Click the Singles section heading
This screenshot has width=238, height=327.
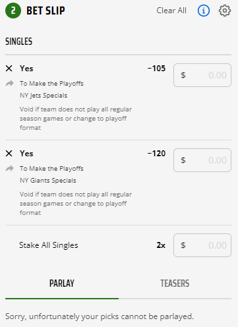click(x=19, y=42)
